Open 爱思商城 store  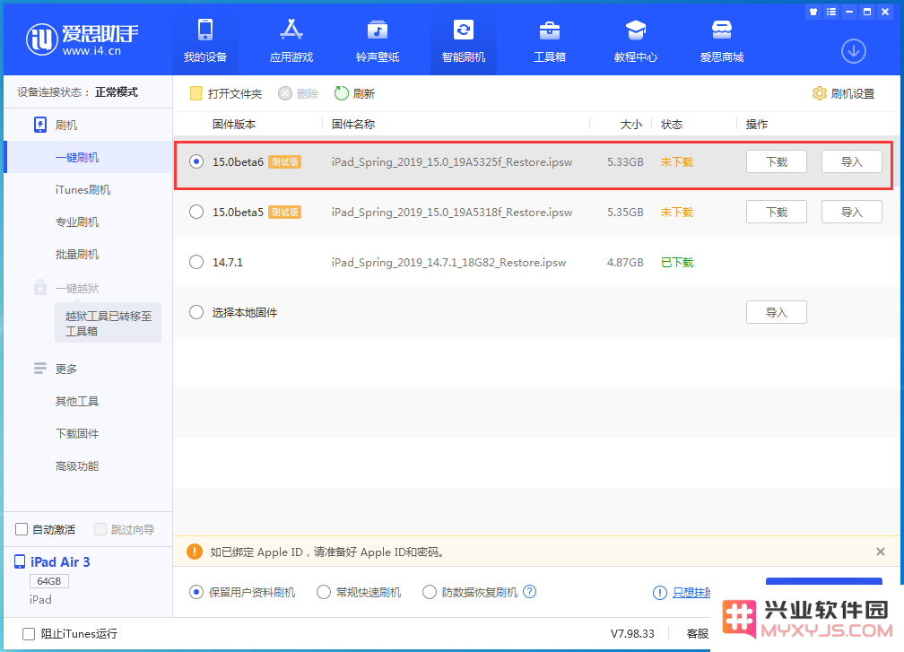click(722, 40)
